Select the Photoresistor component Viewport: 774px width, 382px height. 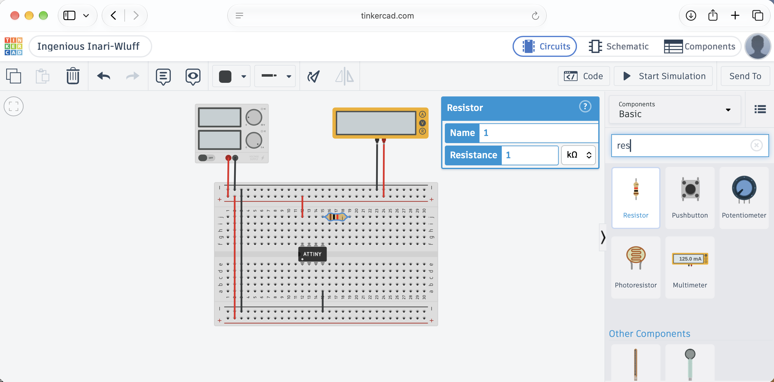(x=636, y=267)
